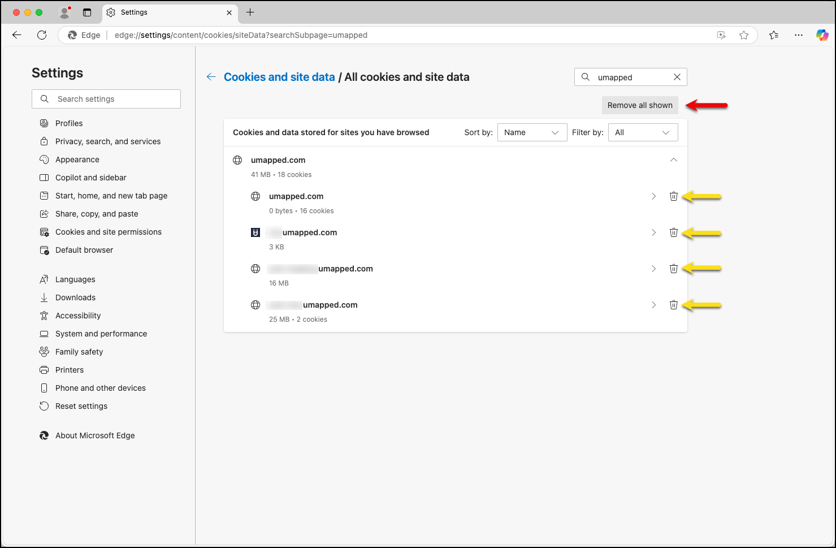Open the Settings and more ellipsis menu
Image resolution: width=836 pixels, height=548 pixels.
pyautogui.click(x=798, y=35)
